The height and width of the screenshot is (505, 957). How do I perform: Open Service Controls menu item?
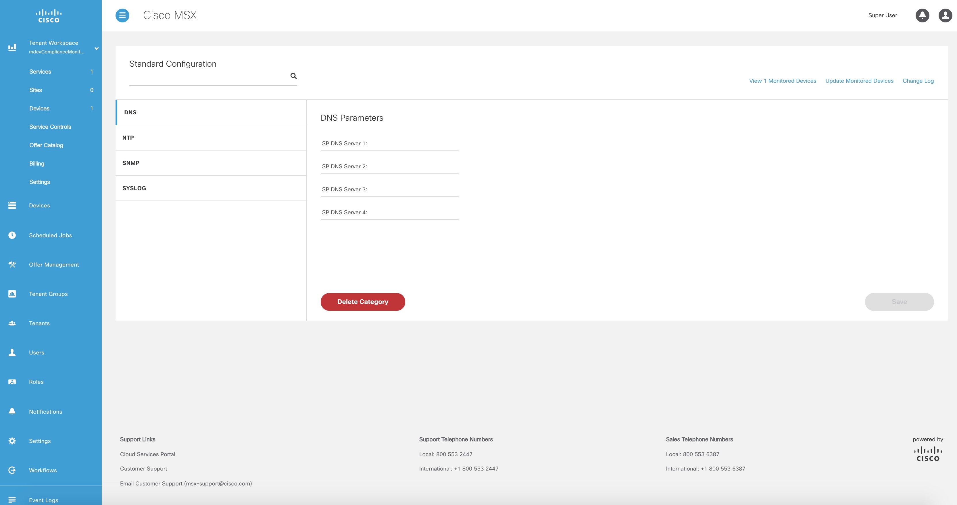coord(51,127)
